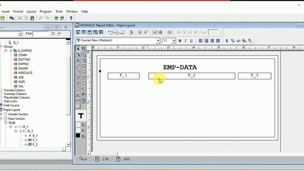Image resolution: width=304 pixels, height=171 pixels.
Task: Select the ENAME column in navigator
Action: (x=23, y=68)
